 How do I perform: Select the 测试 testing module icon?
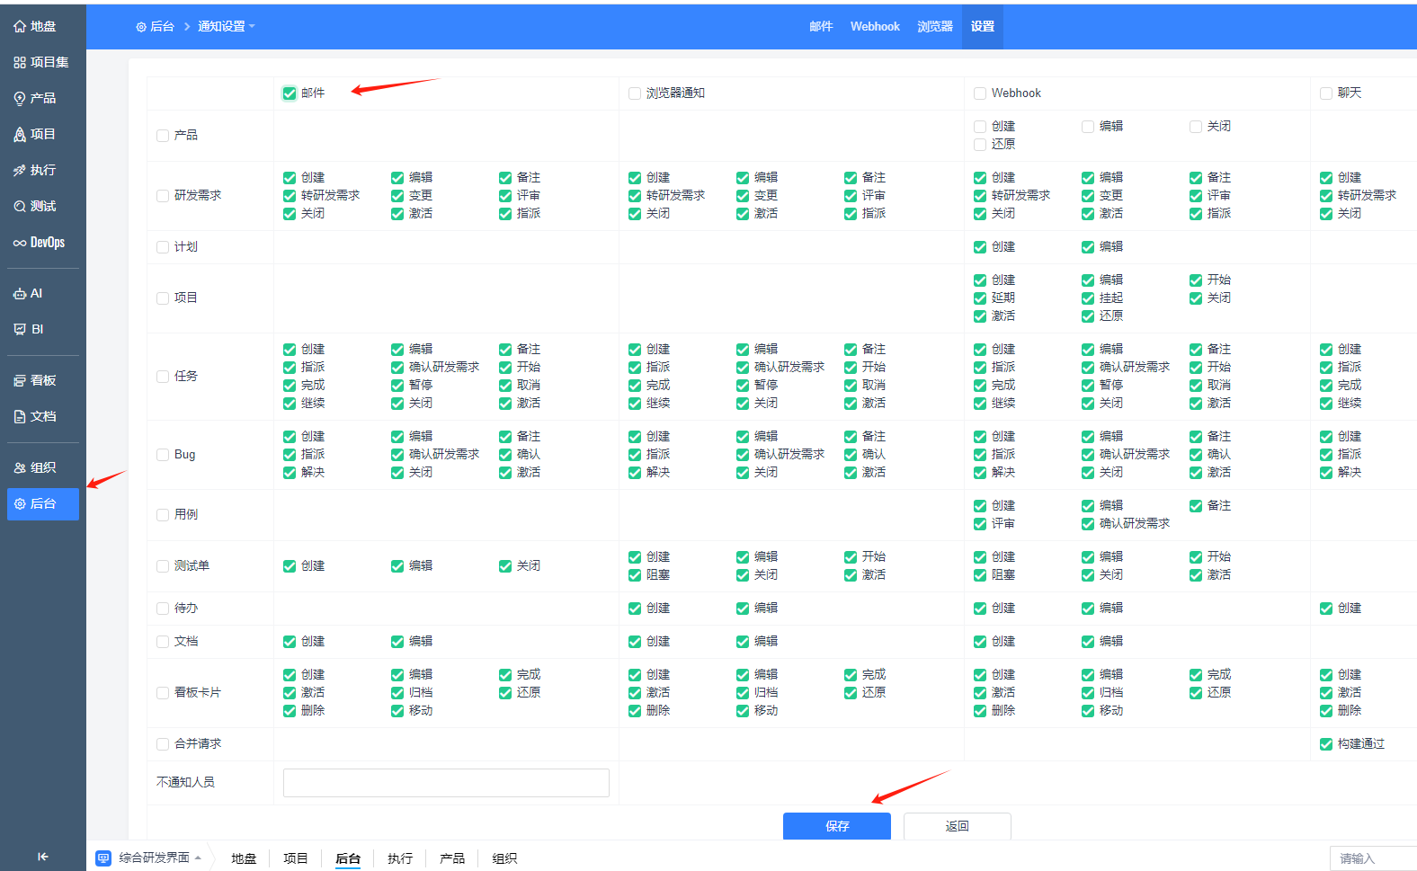pos(20,207)
